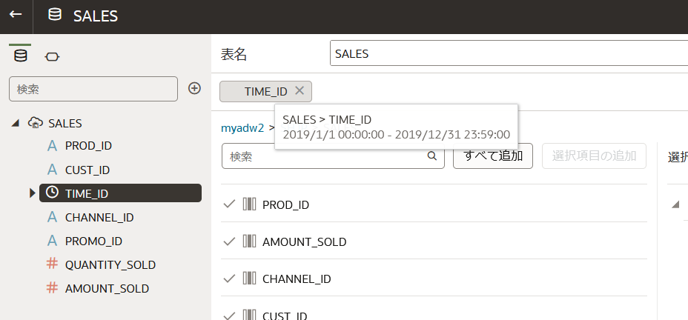Image resolution: width=688 pixels, height=320 pixels.
Task: Click the number icon of AMOUNT_SOLD
Action: click(52, 288)
